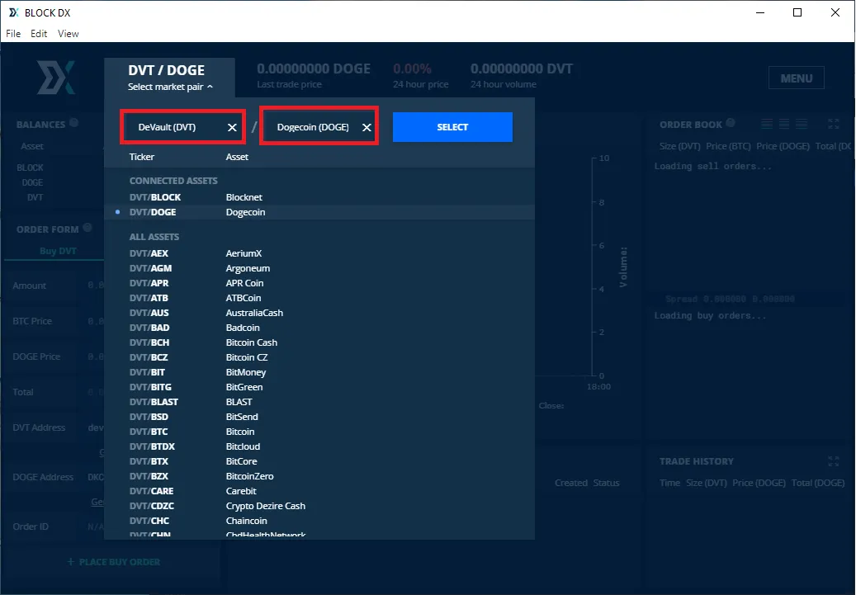Maximize the Block DX window
The width and height of the screenshot is (856, 595).
tap(797, 12)
